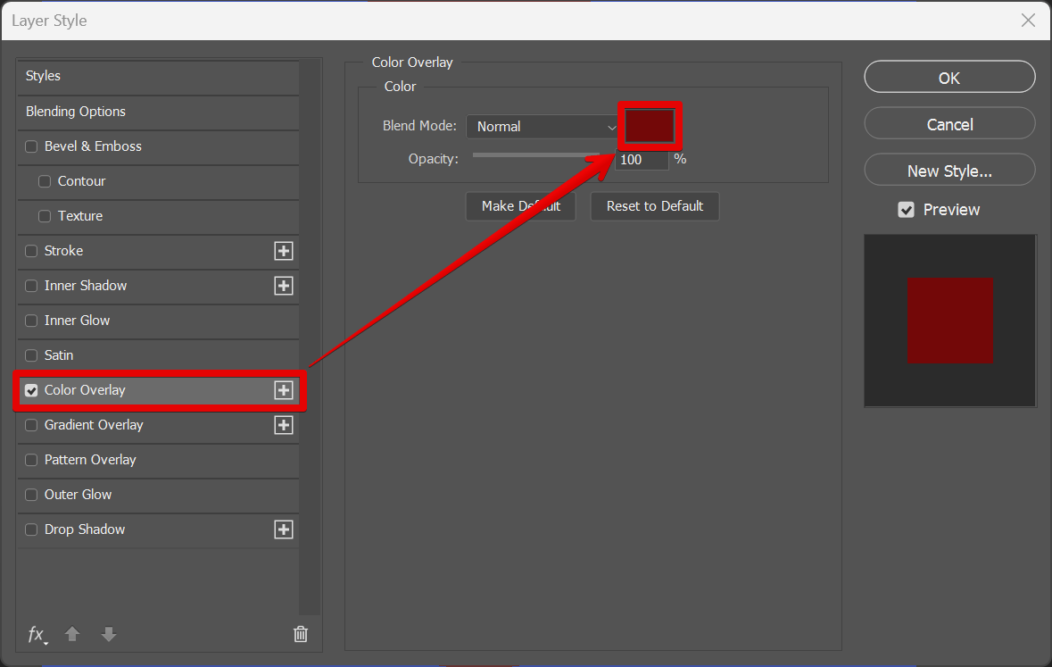Open the overlay color swatch picker
The height and width of the screenshot is (667, 1052).
click(650, 126)
